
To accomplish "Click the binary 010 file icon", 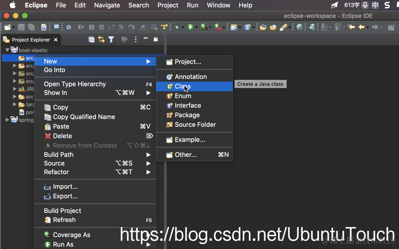I will [x=44, y=27].
